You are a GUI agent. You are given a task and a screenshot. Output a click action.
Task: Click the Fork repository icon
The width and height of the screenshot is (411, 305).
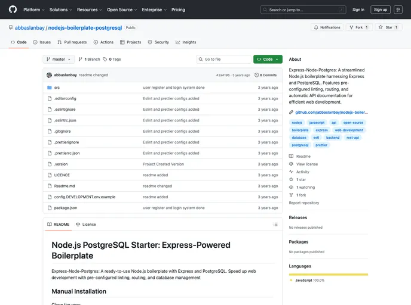point(350,27)
